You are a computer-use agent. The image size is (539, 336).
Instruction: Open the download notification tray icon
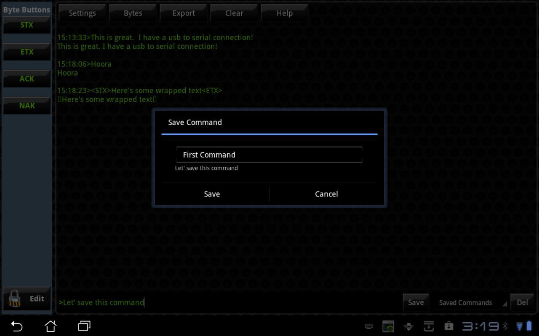click(429, 326)
